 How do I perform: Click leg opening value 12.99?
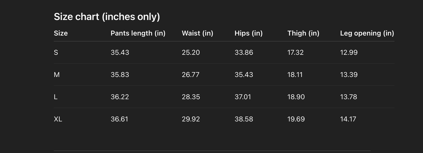pyautogui.click(x=349, y=52)
